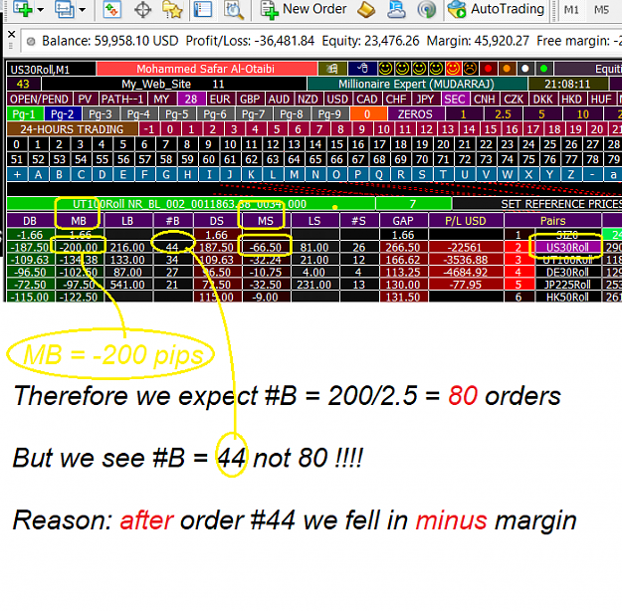Image resolution: width=622 pixels, height=611 pixels.
Task: Click the GAP column header
Action: [x=403, y=221]
